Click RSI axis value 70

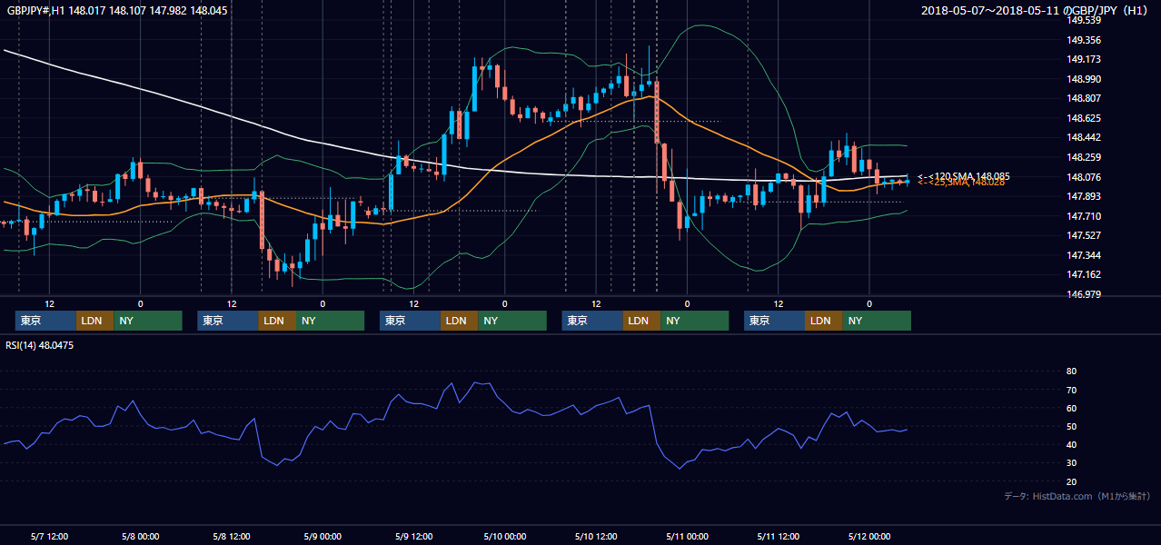(x=1071, y=390)
